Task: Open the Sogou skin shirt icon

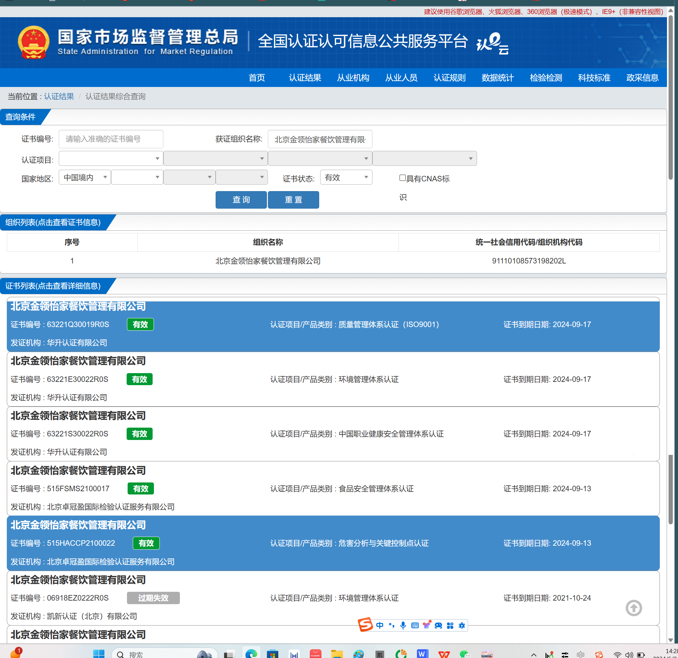Action: point(427,625)
